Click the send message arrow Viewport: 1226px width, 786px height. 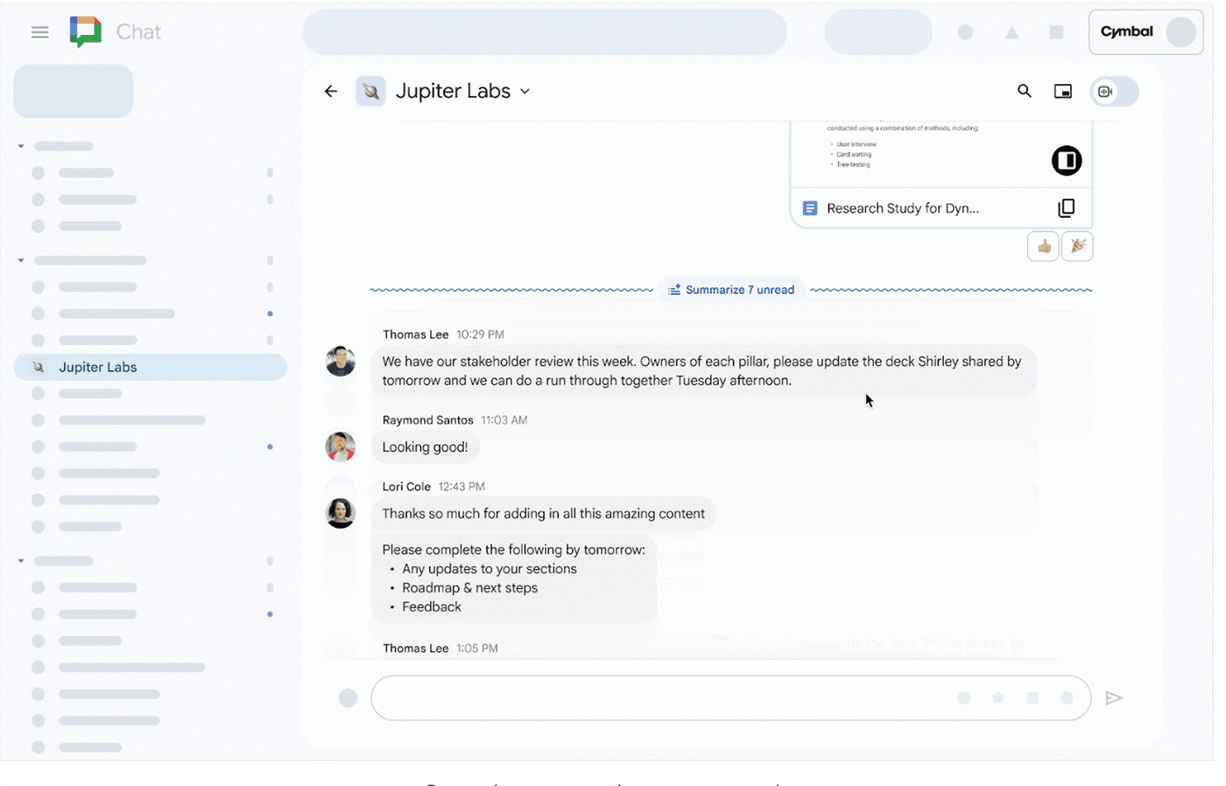coord(1113,698)
